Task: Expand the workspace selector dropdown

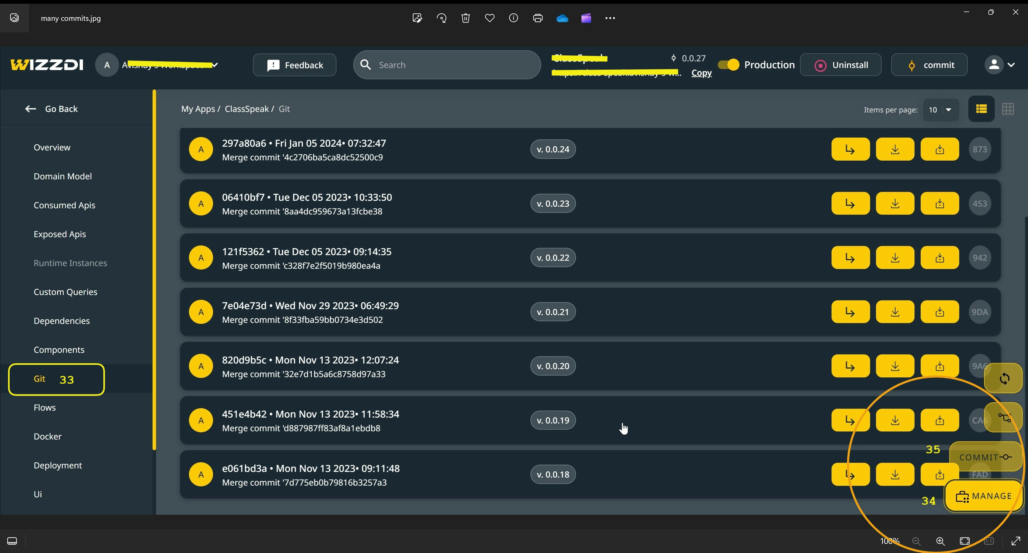Action: [215, 65]
